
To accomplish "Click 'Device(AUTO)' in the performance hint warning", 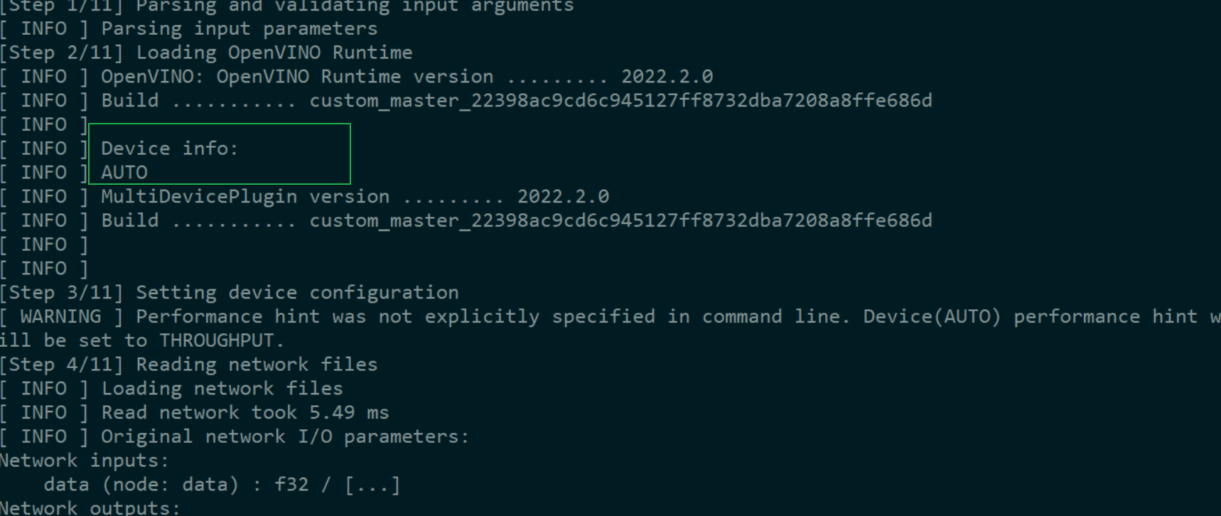I will coord(932,317).
